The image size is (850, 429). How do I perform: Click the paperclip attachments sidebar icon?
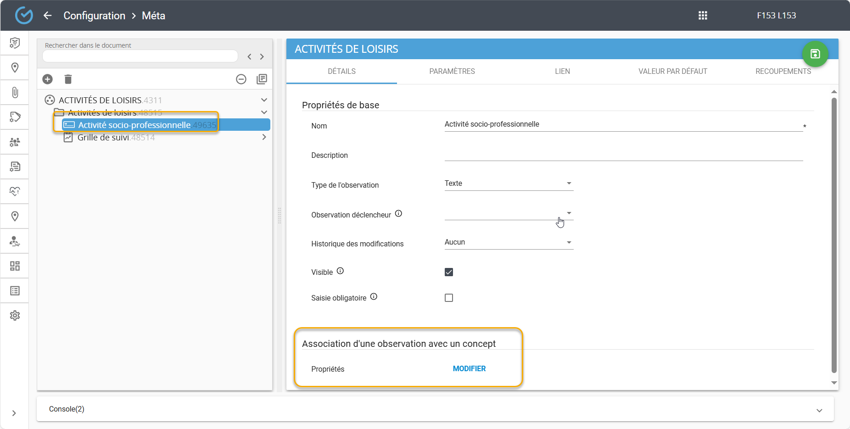[x=15, y=93]
